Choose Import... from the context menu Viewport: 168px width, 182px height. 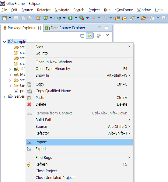point(79,142)
